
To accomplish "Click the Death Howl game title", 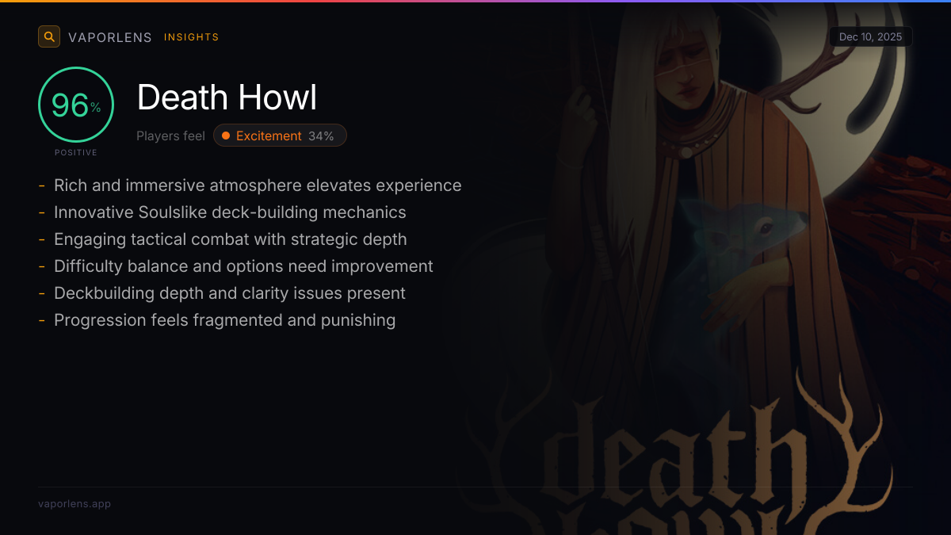I will [x=227, y=97].
